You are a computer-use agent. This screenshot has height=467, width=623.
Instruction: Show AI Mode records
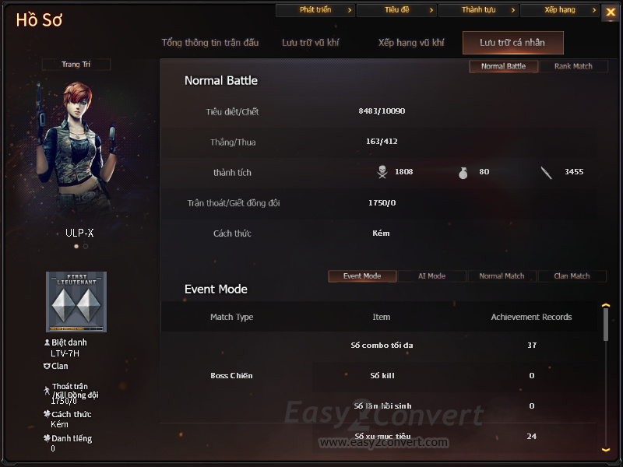pos(432,276)
